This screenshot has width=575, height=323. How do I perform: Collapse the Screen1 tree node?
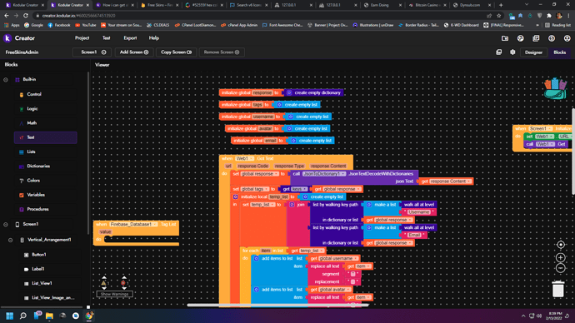6,224
